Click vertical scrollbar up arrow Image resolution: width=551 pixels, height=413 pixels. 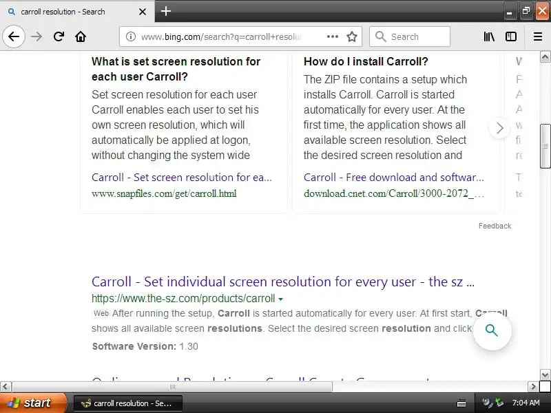coord(545,57)
